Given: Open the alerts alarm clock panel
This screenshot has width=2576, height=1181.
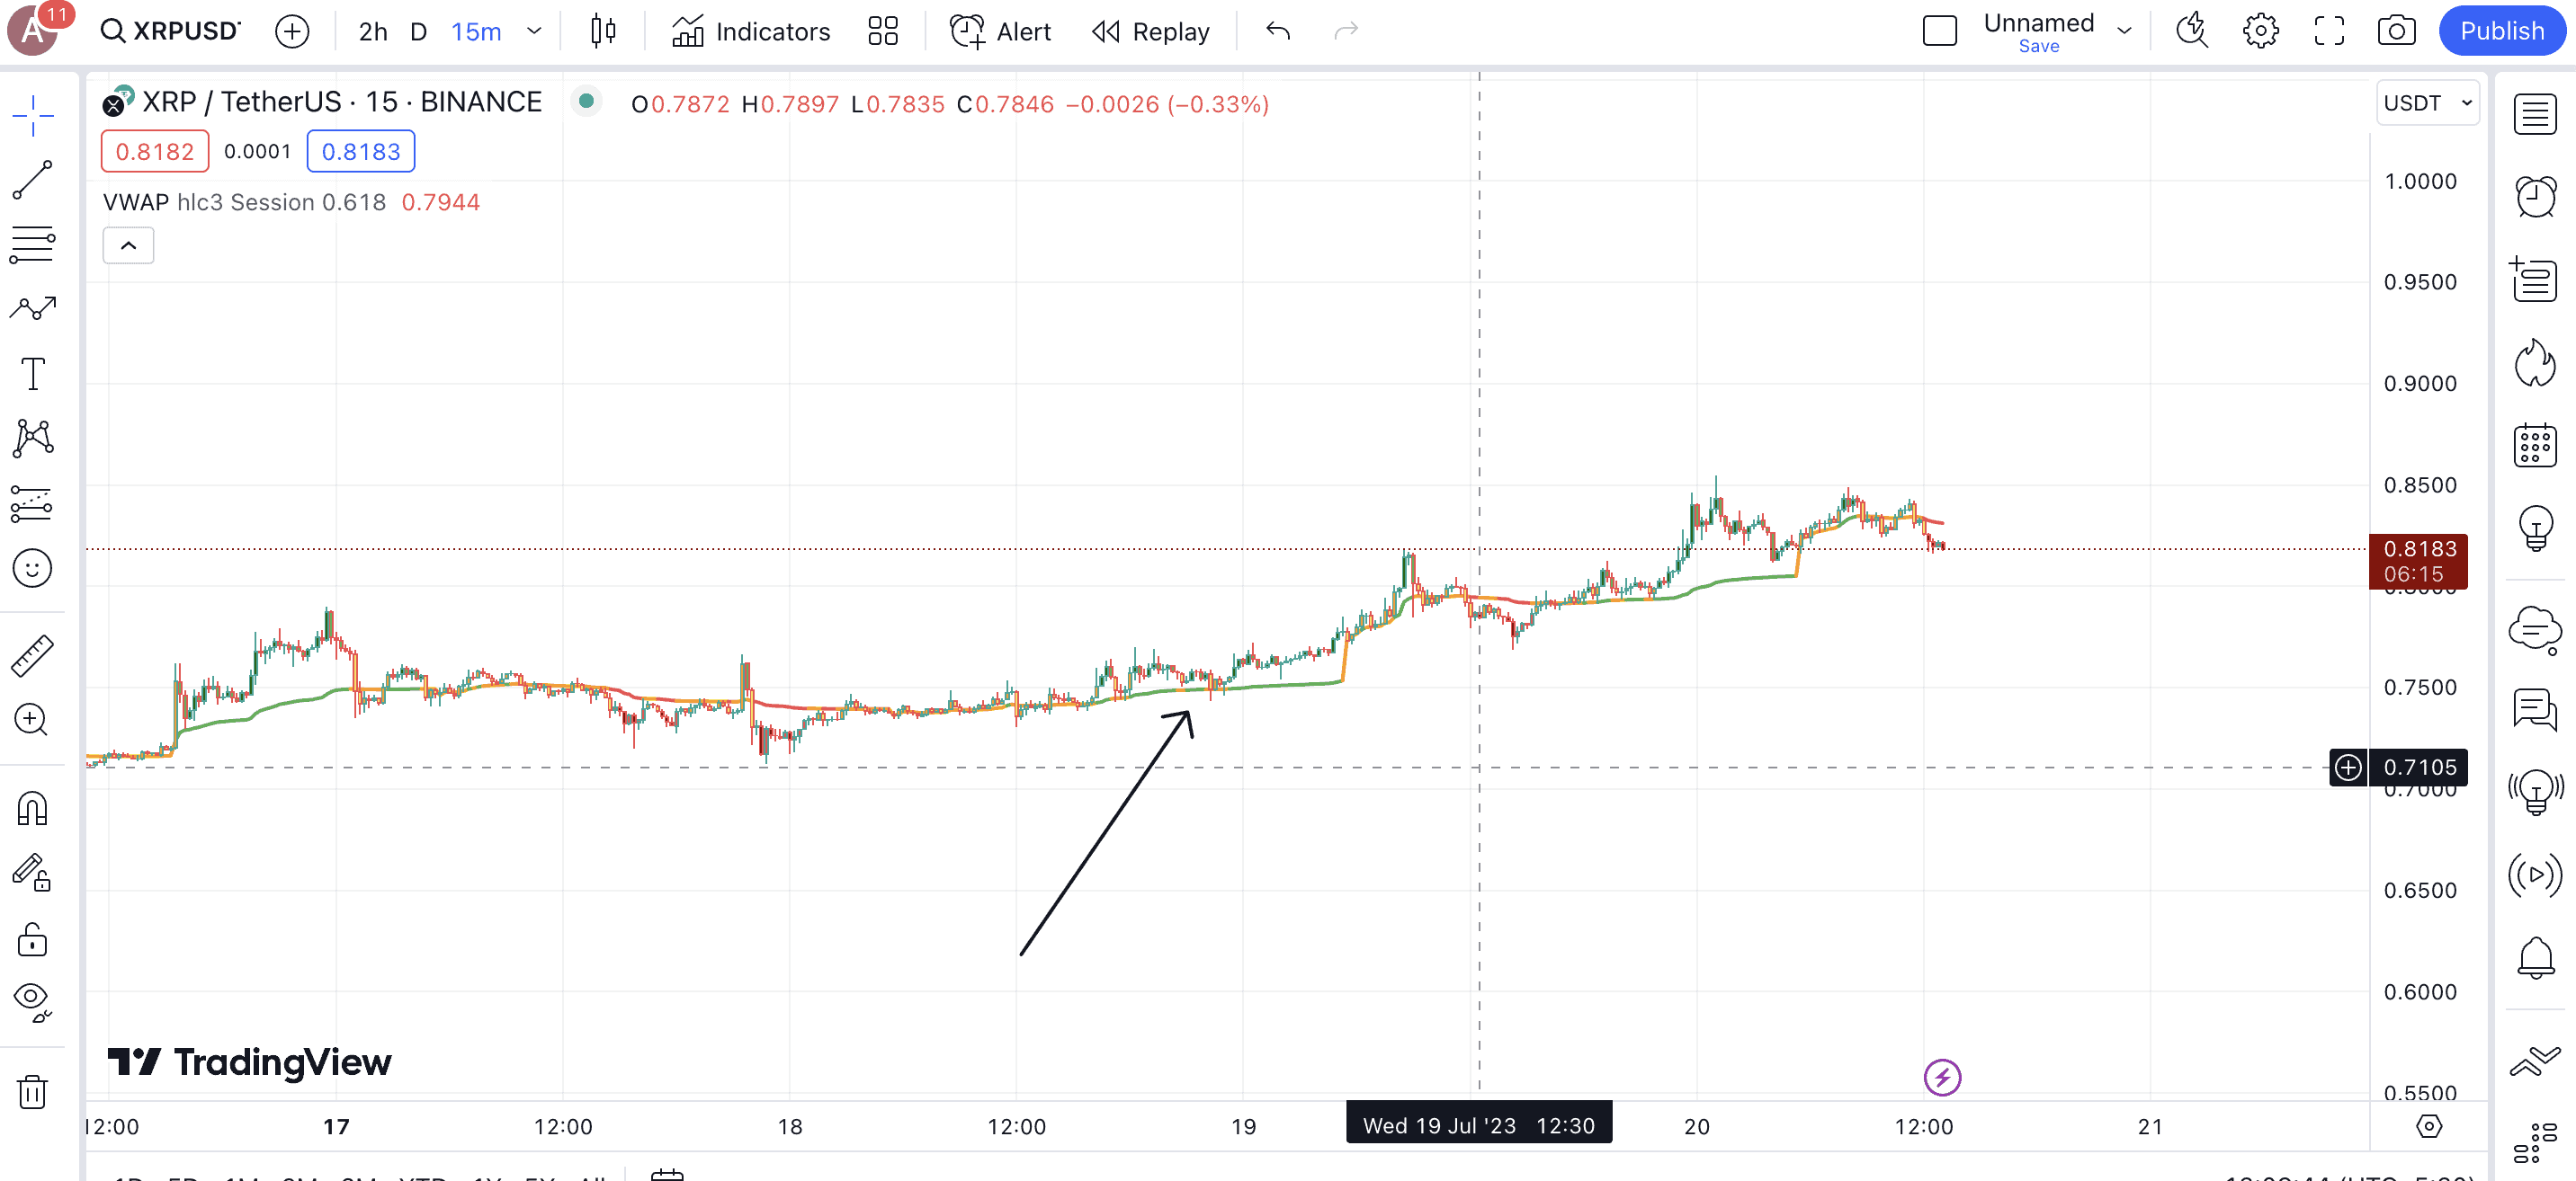Looking at the screenshot, I should [2535, 197].
